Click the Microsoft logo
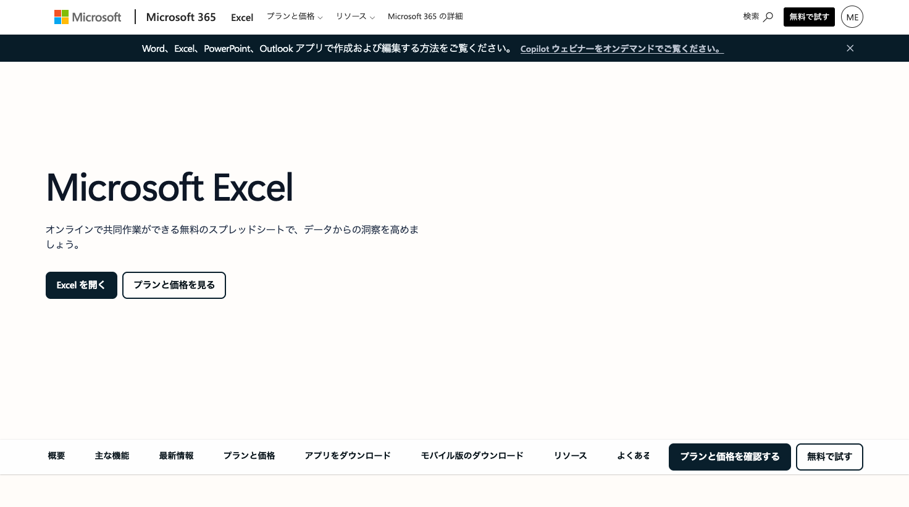The image size is (909, 507). [x=88, y=17]
